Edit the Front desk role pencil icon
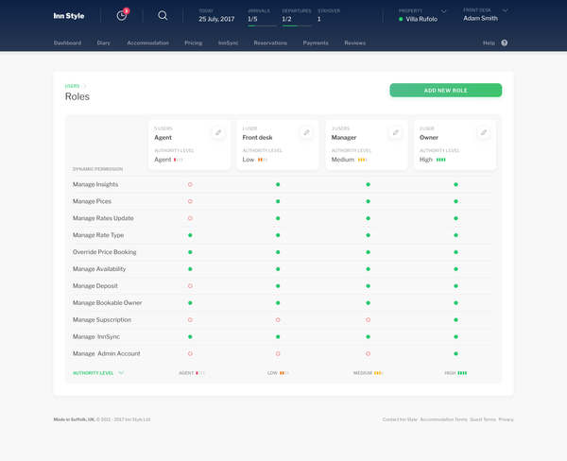The height and width of the screenshot is (461, 567). pos(306,132)
